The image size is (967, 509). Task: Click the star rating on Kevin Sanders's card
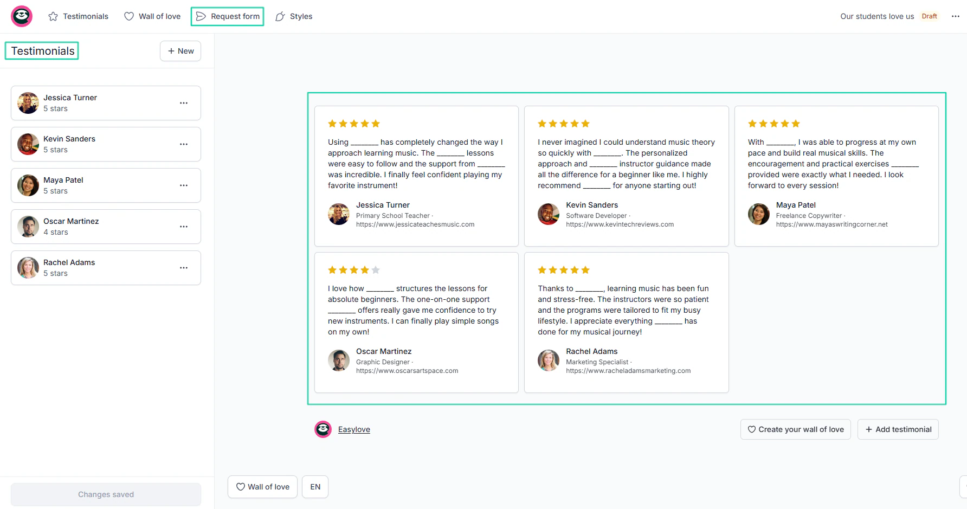(x=564, y=124)
